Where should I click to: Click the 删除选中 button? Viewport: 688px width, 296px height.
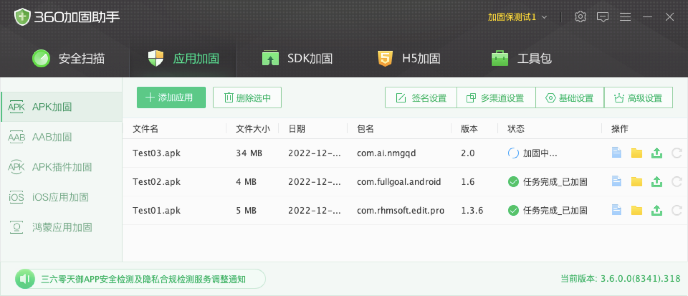coord(247,97)
